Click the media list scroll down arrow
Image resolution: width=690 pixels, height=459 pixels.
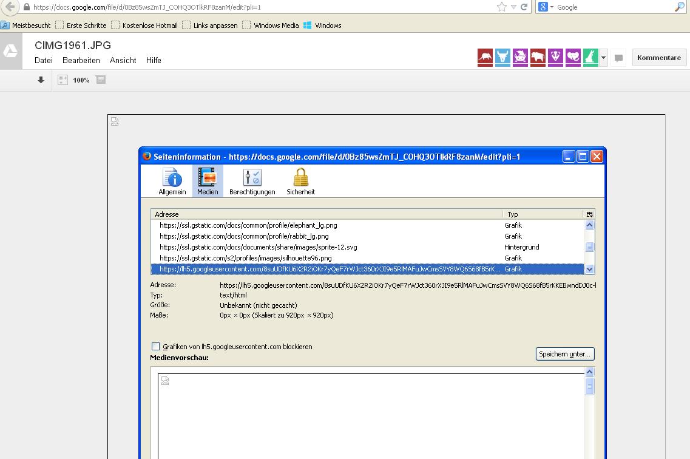coord(590,269)
